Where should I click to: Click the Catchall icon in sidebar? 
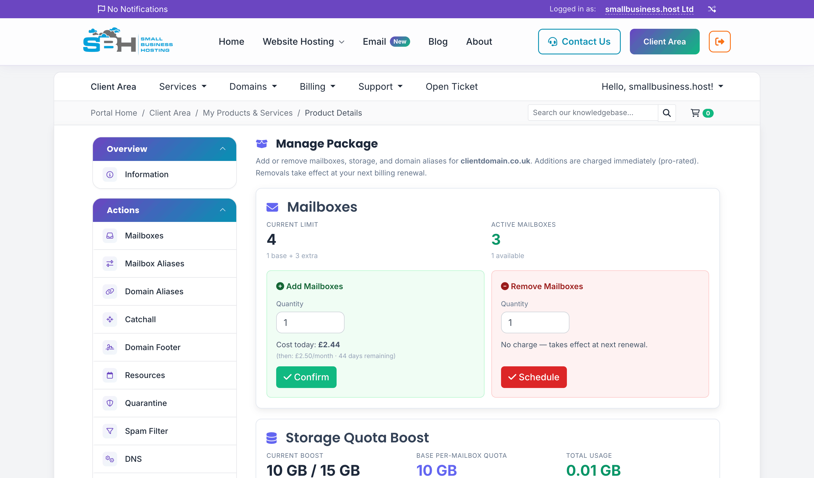(x=110, y=320)
